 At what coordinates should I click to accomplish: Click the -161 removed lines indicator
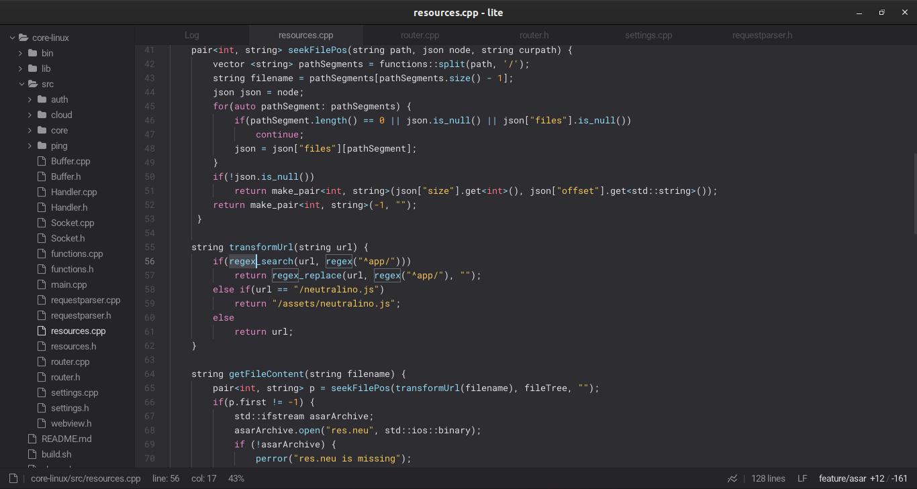[900, 478]
